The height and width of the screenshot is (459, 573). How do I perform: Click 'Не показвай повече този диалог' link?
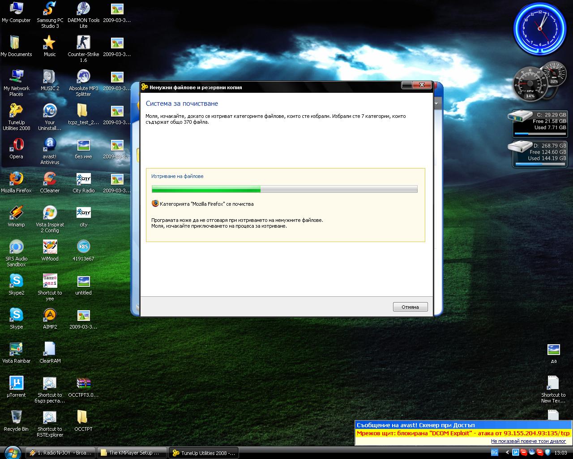tap(528, 441)
